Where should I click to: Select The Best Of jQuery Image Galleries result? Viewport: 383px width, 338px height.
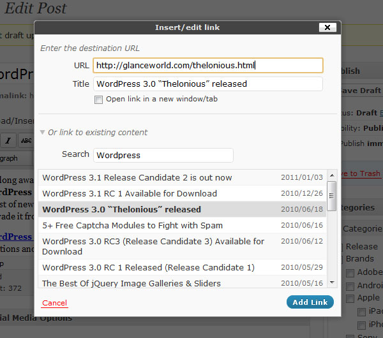tap(182, 283)
